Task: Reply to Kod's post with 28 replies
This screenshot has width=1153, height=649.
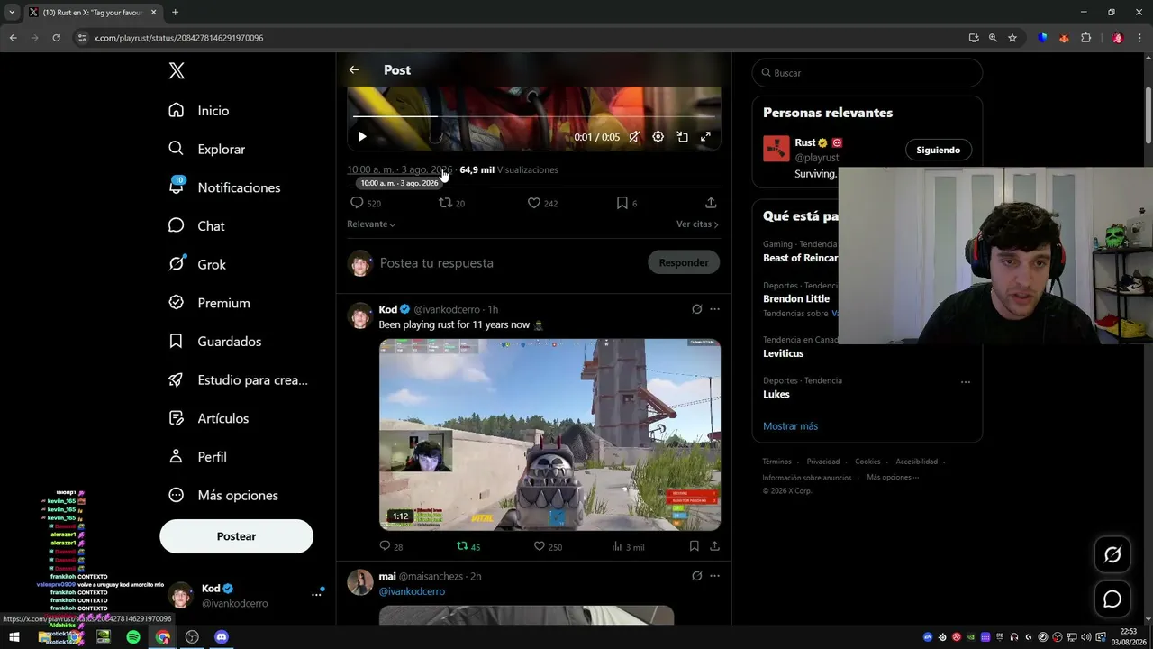Action: click(x=391, y=546)
